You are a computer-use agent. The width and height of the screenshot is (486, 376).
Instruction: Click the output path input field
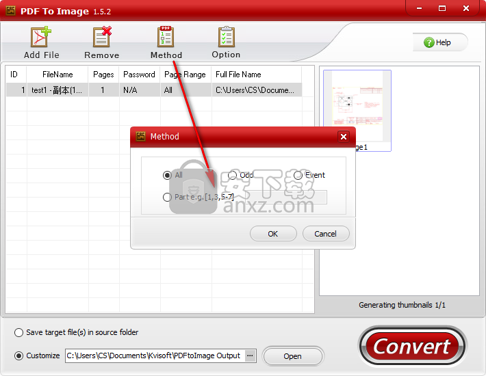[x=155, y=355]
